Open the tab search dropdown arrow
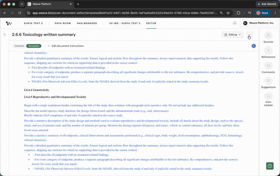280x176 pixels. coord(22,4)
